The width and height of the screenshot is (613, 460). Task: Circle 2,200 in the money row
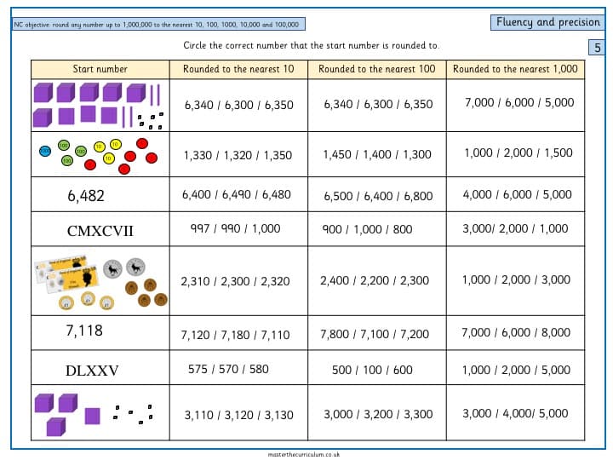click(x=375, y=281)
